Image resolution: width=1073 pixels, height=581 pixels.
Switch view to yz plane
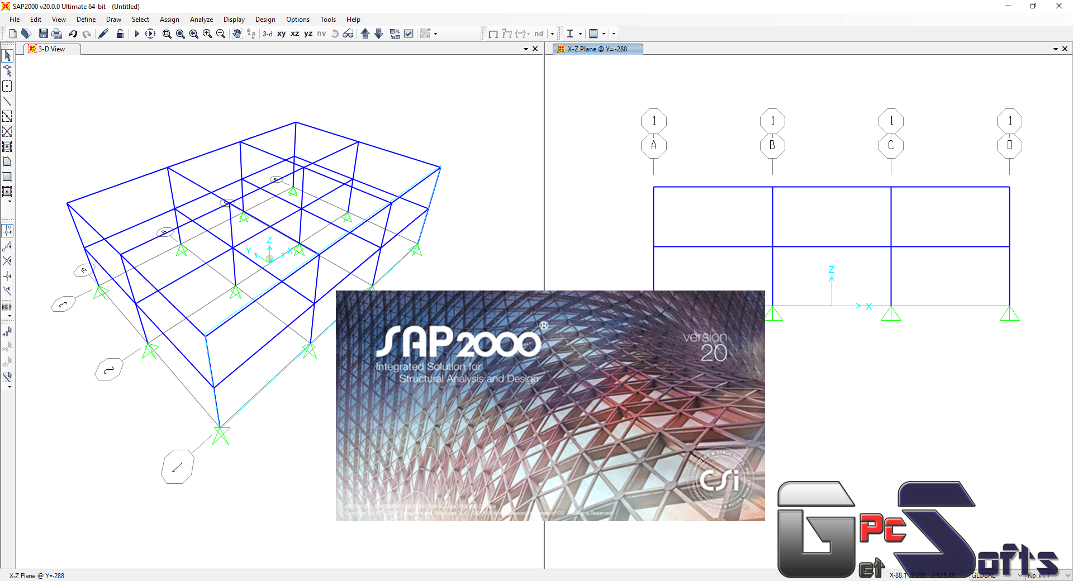pyautogui.click(x=308, y=34)
